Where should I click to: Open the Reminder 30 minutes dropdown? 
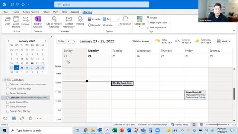click(x=118, y=25)
